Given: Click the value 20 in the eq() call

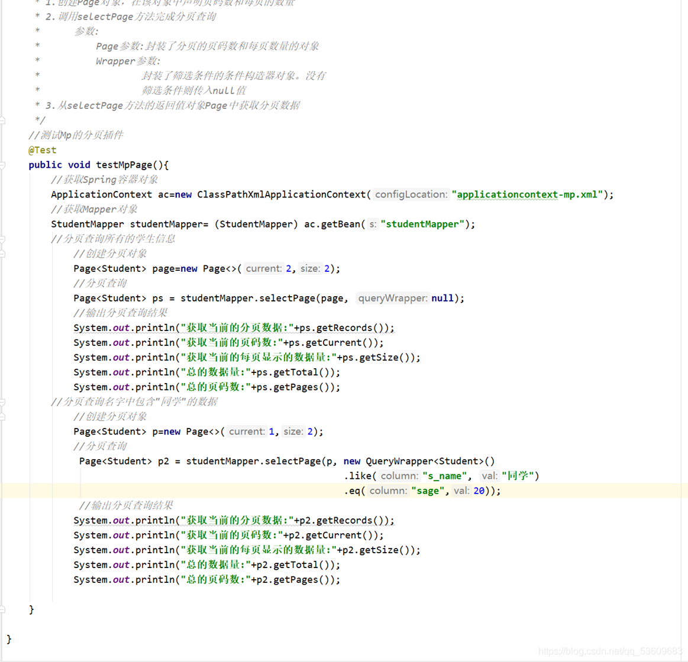Looking at the screenshot, I should click(x=479, y=491).
